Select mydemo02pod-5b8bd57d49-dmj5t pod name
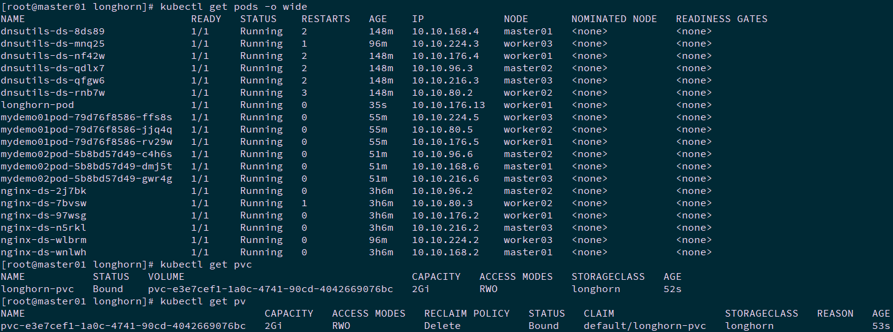 (87, 166)
